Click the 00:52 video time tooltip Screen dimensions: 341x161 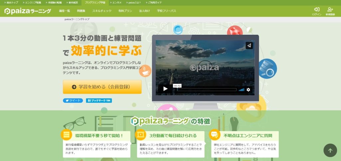[177, 85]
